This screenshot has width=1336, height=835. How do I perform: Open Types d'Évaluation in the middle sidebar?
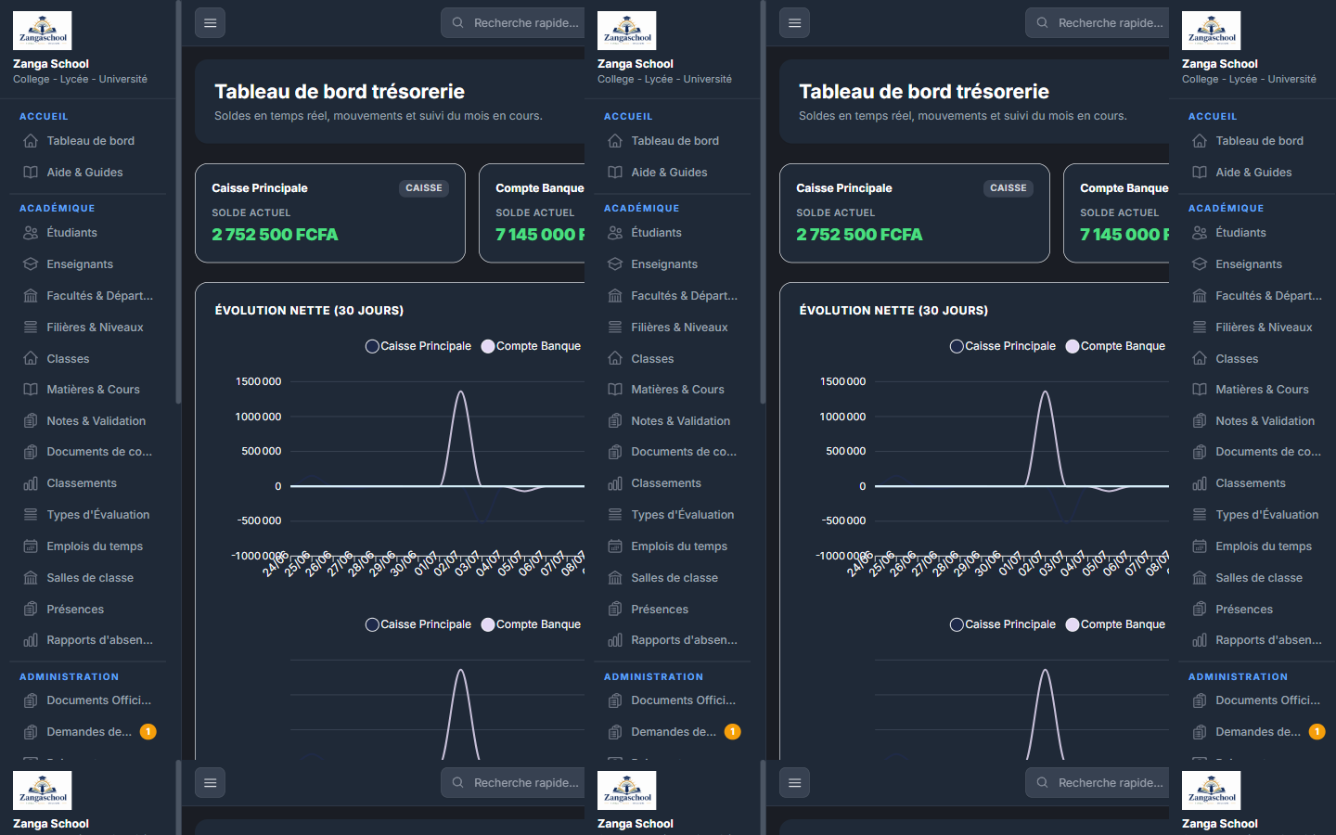click(x=673, y=515)
